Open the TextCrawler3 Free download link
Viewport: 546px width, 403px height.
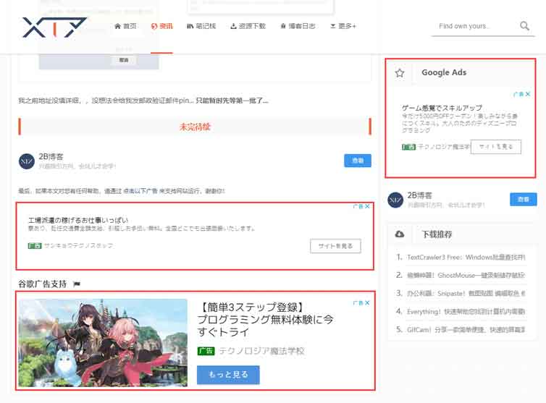[466, 257]
